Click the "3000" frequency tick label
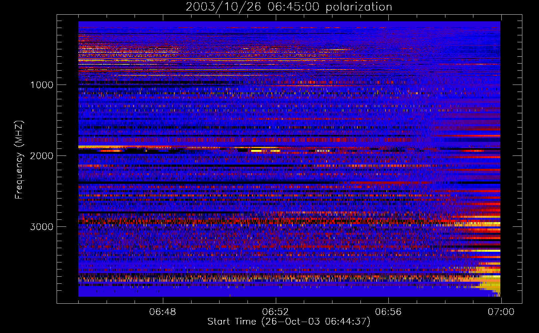539x333 pixels. coord(42,227)
